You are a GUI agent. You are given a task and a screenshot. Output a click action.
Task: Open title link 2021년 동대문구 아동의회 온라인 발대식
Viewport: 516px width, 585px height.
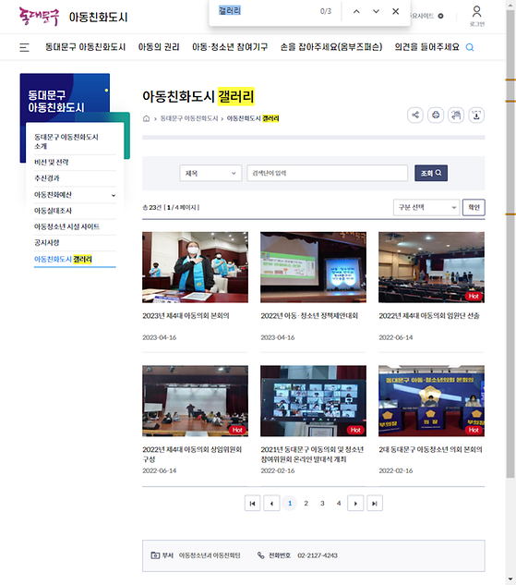pyautogui.click(x=312, y=455)
